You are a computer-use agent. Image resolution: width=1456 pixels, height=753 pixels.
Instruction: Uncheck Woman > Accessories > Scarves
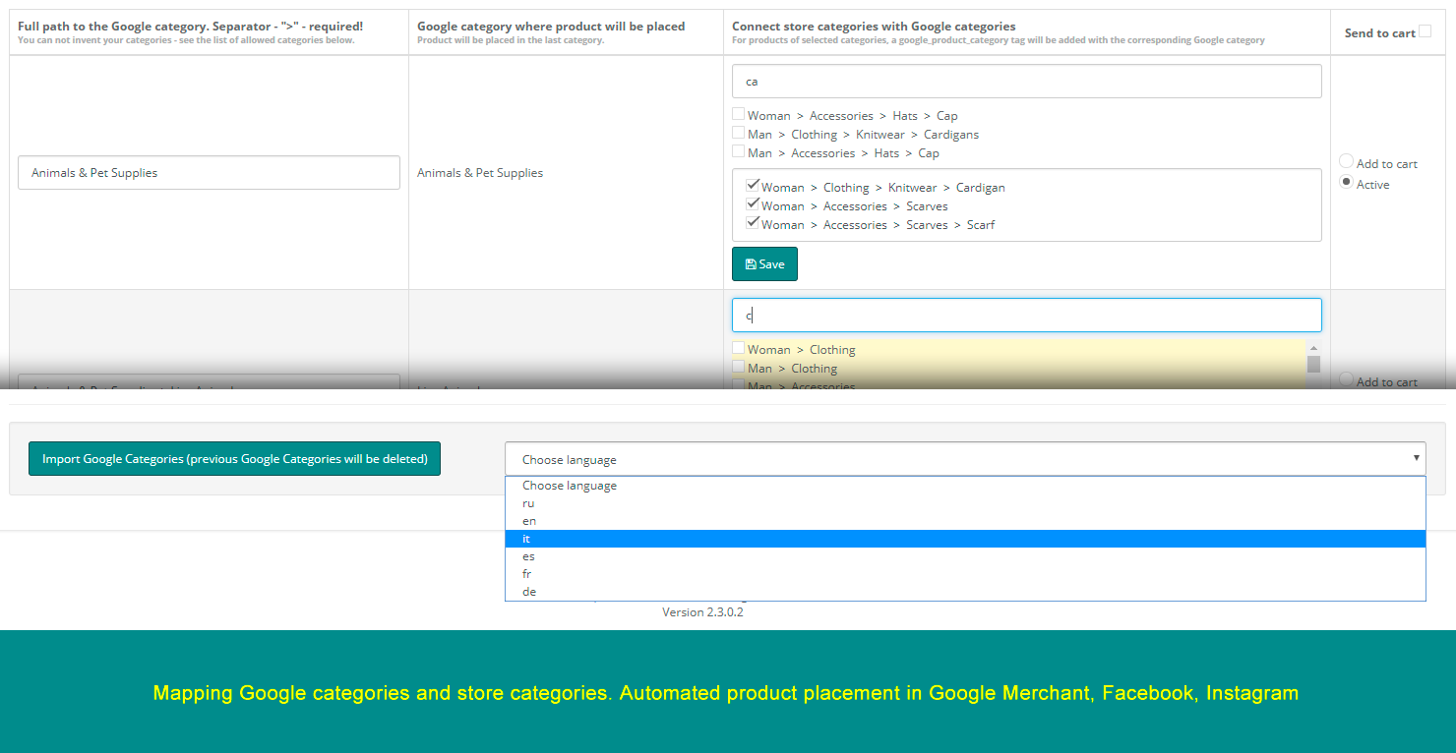point(753,204)
